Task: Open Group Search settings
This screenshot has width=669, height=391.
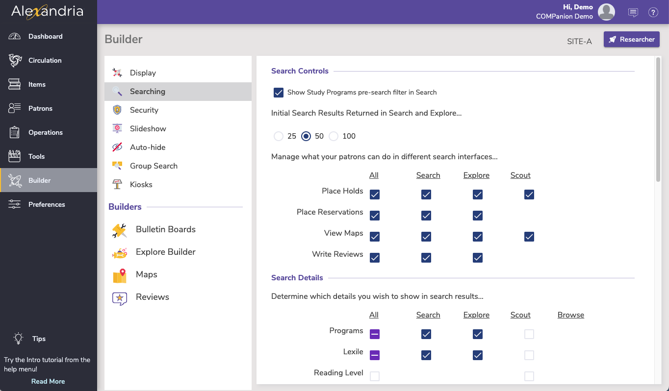Action: (x=178, y=166)
